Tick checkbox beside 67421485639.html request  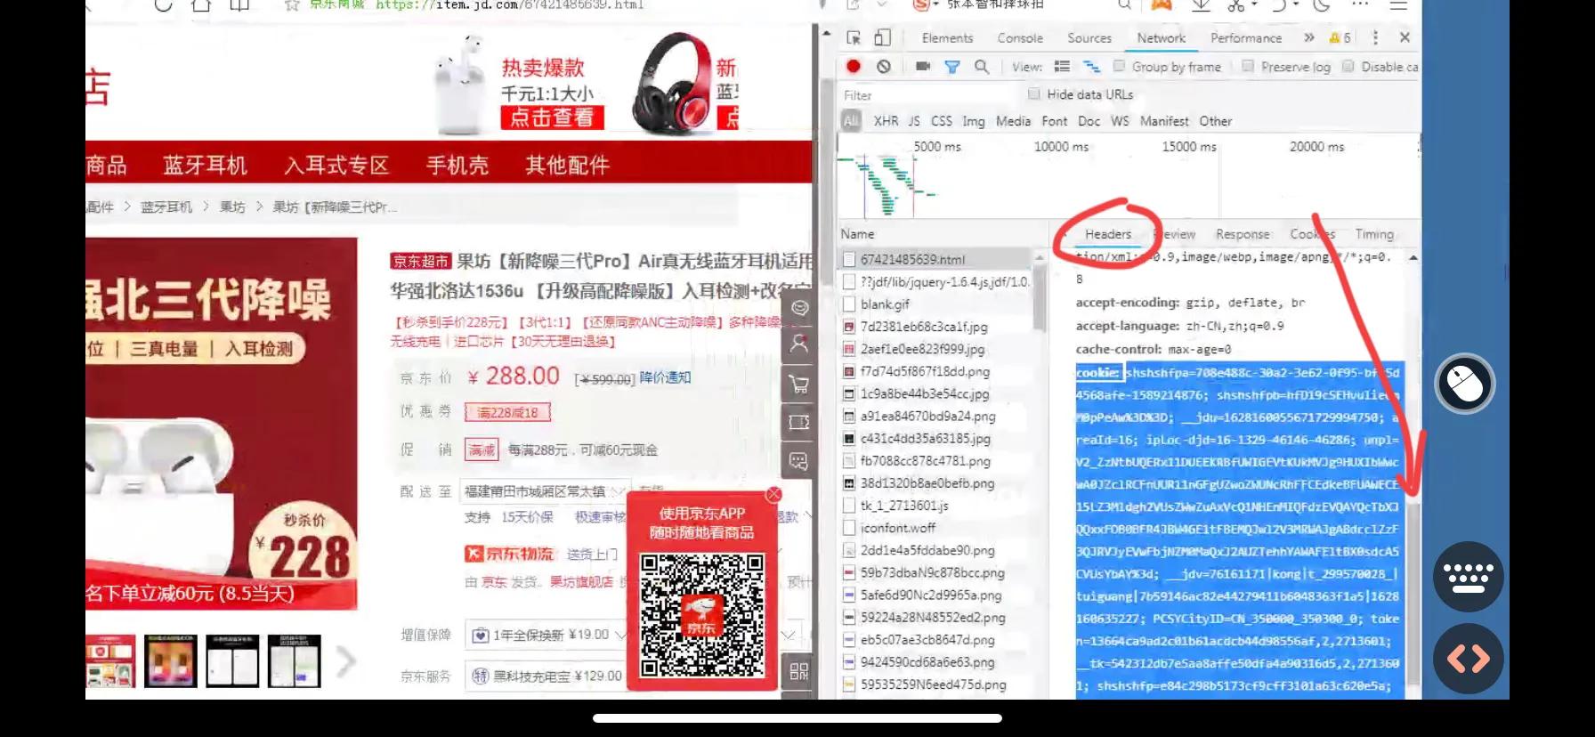[849, 259]
